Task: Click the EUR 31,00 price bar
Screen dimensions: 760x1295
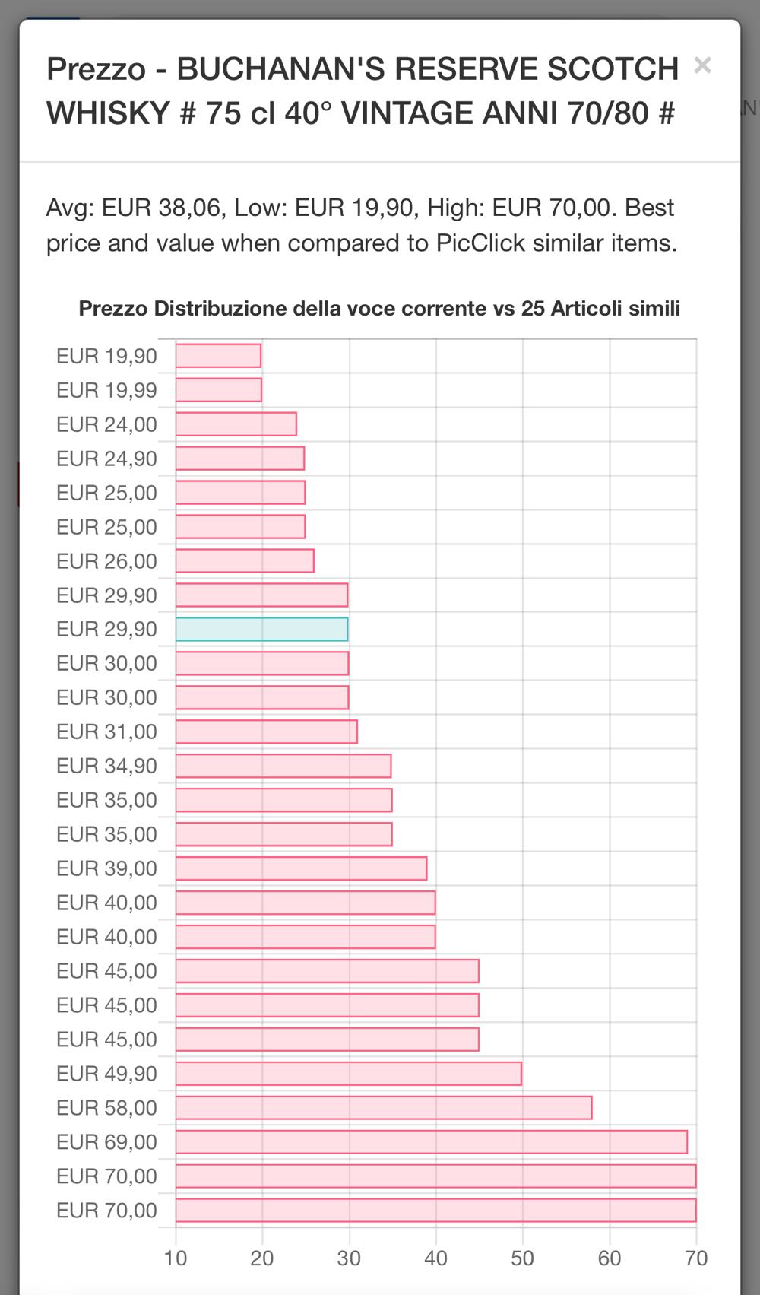Action: tap(266, 732)
